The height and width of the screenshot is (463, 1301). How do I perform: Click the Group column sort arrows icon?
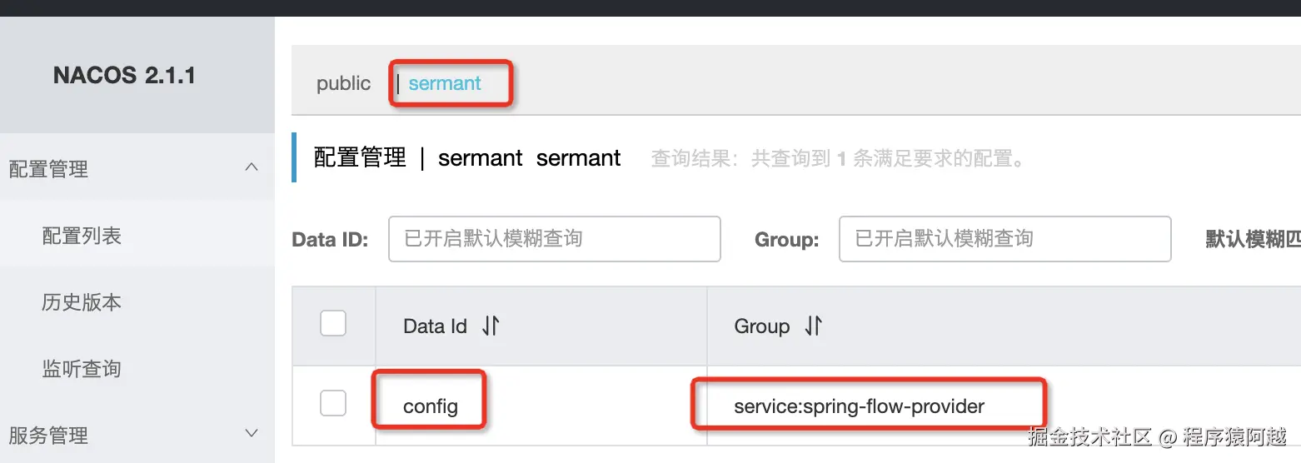pos(813,326)
